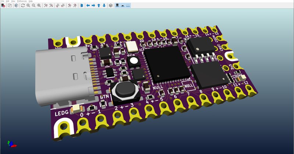Move board down with down arrow

(x=104, y=6)
